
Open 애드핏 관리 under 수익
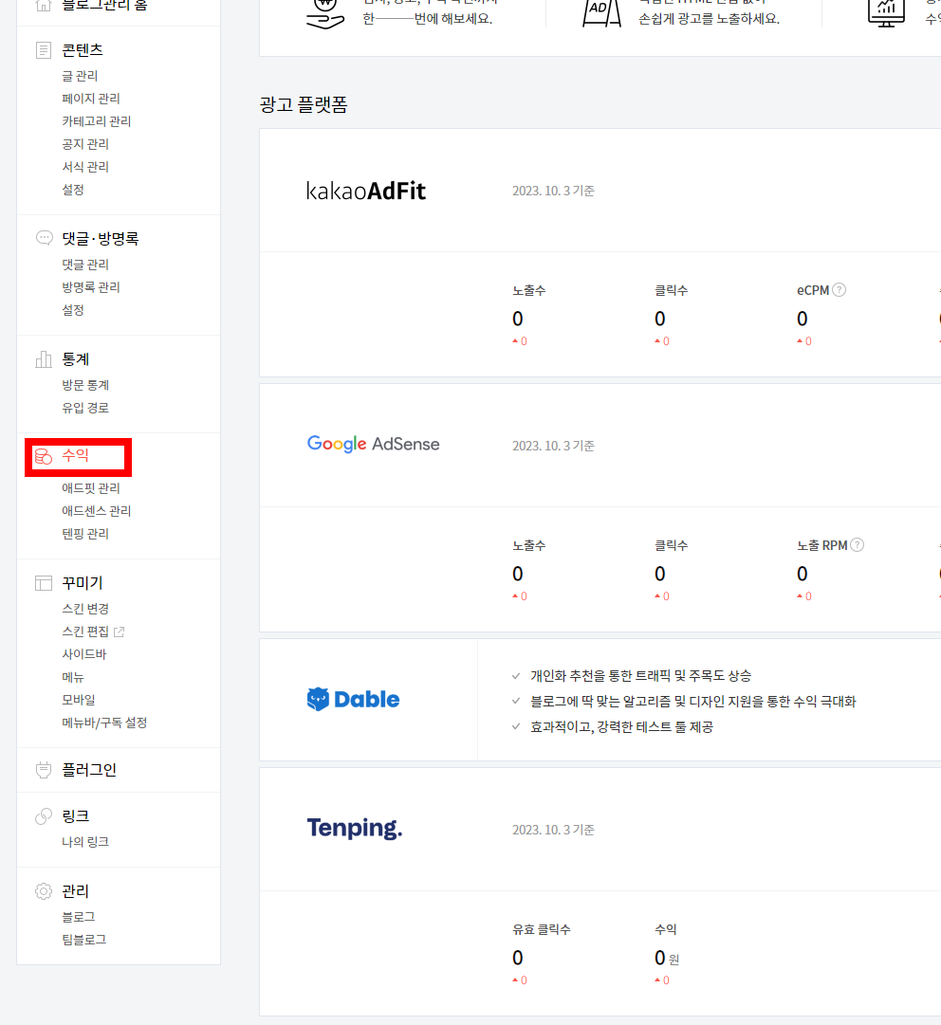pyautogui.click(x=91, y=488)
